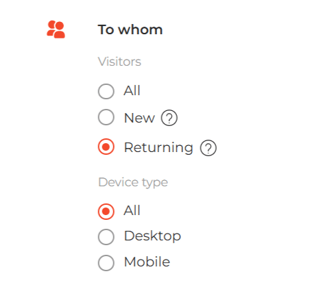Screen dimensions: 323x300
Task: Click the selected Returning radio button
Action: click(106, 147)
